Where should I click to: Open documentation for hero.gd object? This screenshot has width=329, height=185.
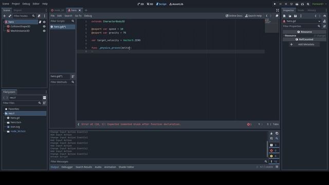tap(324, 21)
